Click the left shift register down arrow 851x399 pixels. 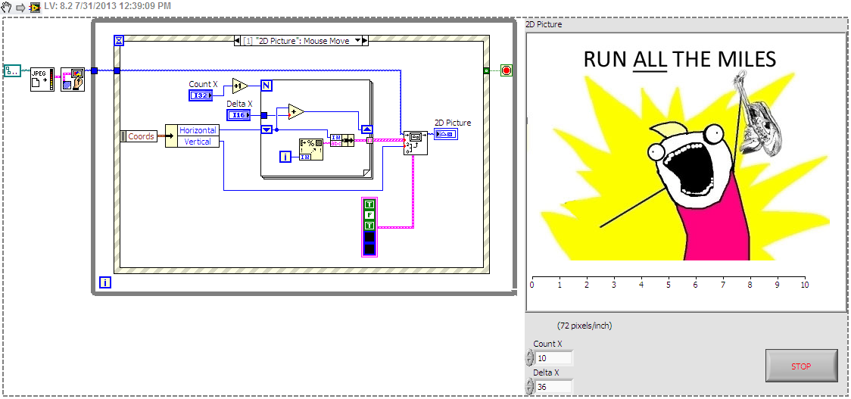click(266, 129)
